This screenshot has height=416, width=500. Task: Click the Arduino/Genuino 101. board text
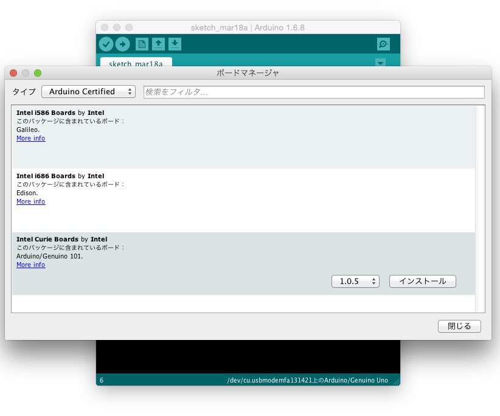coord(49,256)
